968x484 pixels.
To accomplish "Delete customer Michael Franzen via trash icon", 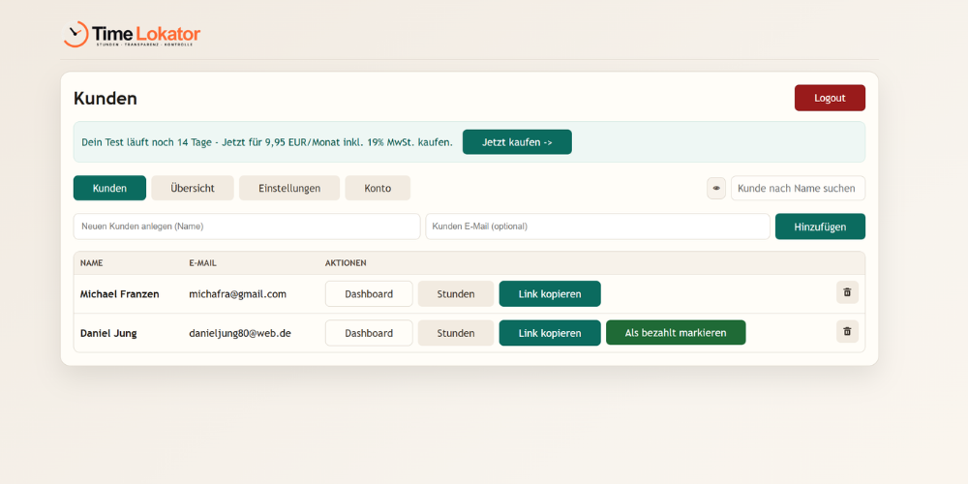I will pyautogui.click(x=847, y=292).
